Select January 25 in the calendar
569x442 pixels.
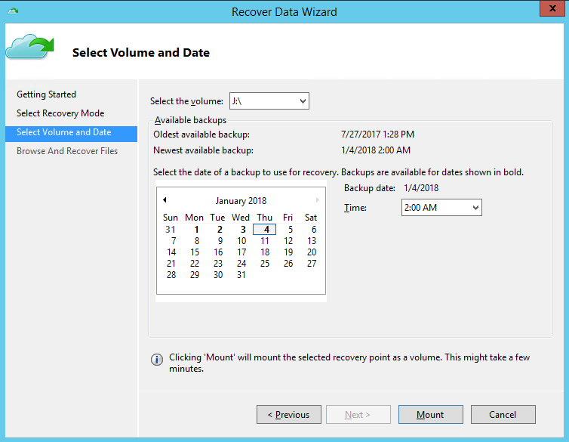(x=265, y=264)
